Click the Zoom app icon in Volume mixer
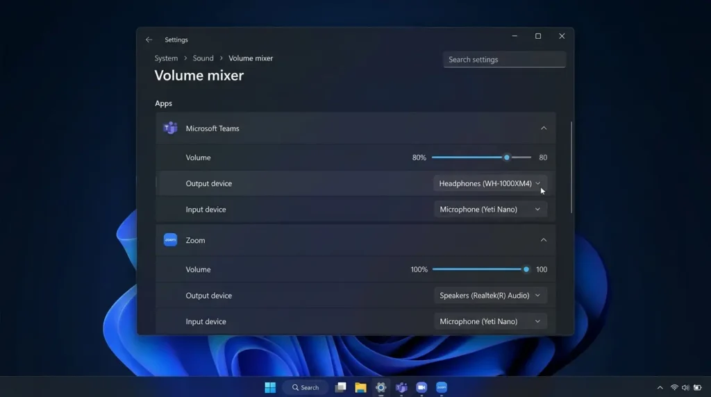The width and height of the screenshot is (711, 397). click(171, 240)
